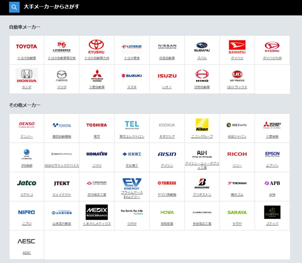Click the SUZUKI logo
Screen dimensions: 302x263
132,76
